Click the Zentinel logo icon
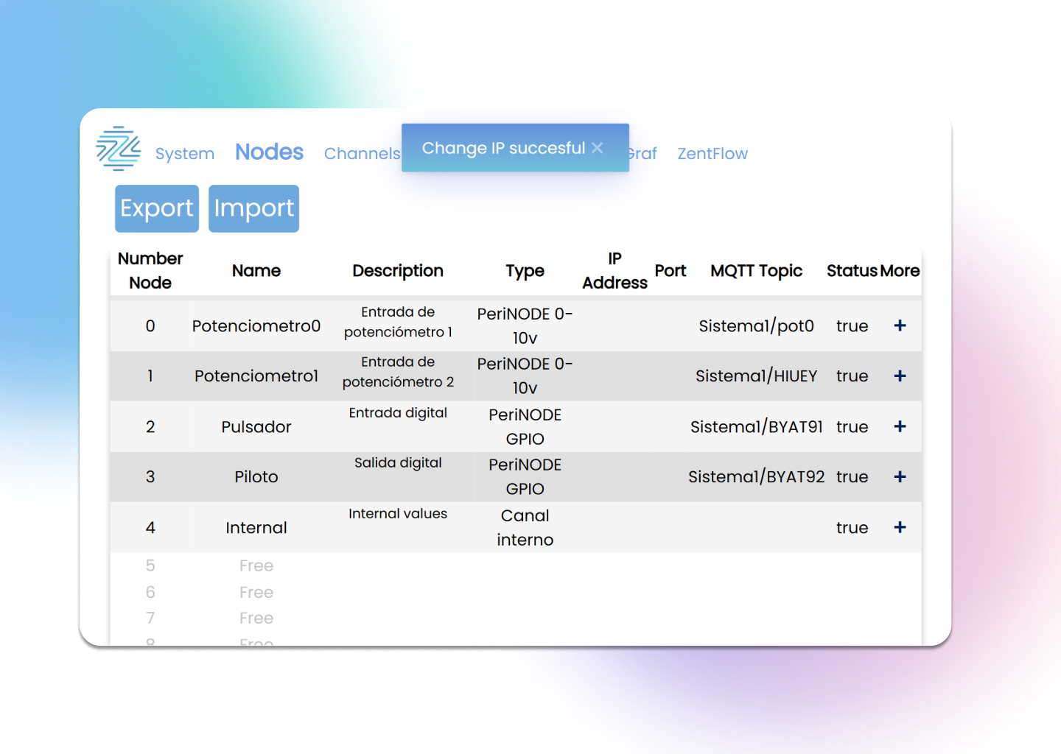Screen dimensions: 1061x754 click(x=119, y=149)
